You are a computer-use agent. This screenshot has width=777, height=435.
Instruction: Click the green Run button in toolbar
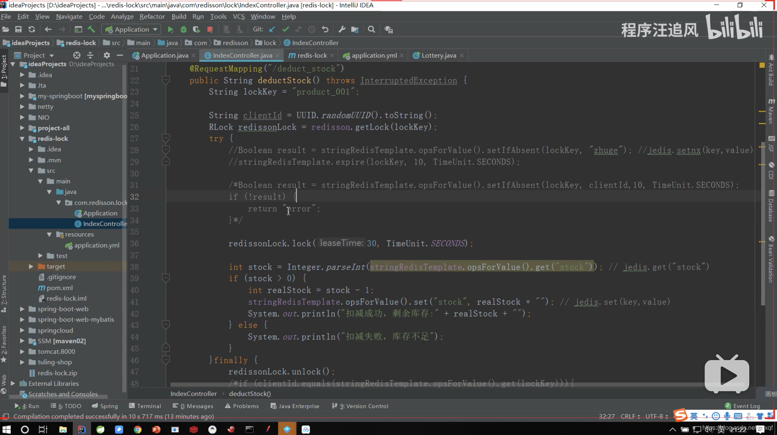[x=170, y=30]
